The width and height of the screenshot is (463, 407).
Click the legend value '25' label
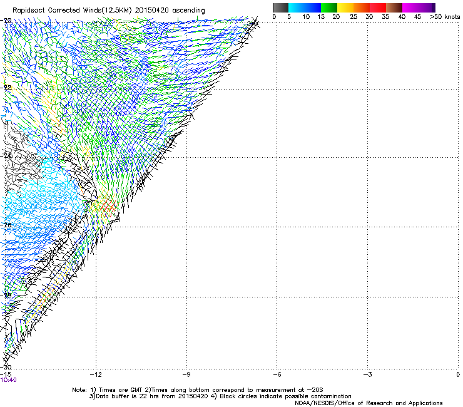tap(354, 17)
